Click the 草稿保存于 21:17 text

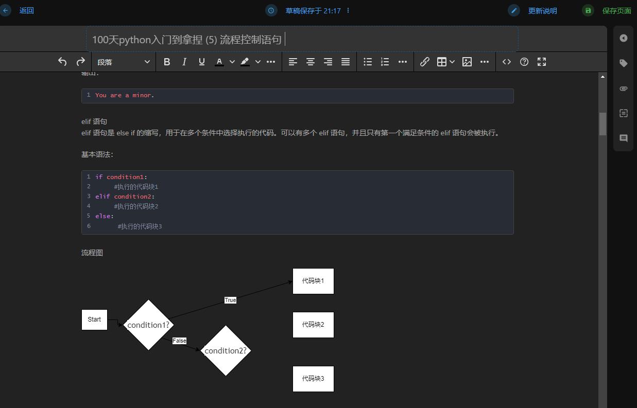coord(313,10)
